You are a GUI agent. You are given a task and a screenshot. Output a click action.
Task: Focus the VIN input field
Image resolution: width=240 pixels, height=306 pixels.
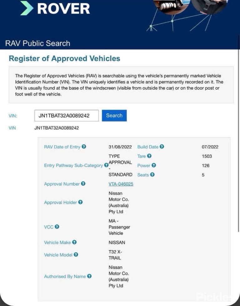click(67, 116)
